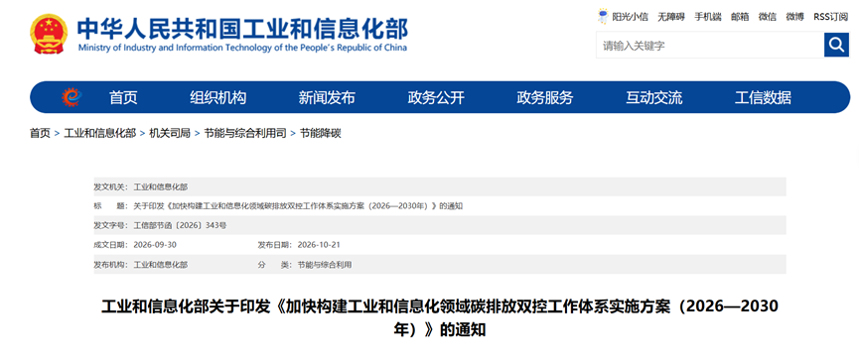The width and height of the screenshot is (859, 364).
Task: Click the 发布日期 value 2026-10-21
Action: pyautogui.click(x=319, y=245)
